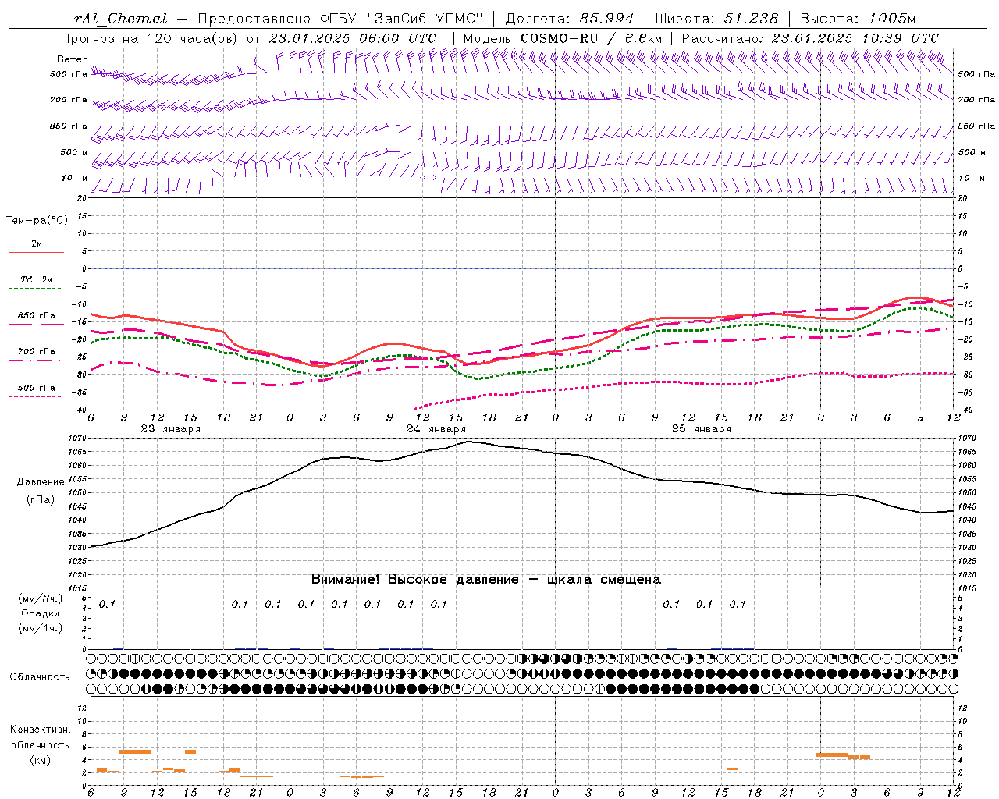999x799 pixels.
Task: Click the '24 января' date label
Action: tap(436, 429)
